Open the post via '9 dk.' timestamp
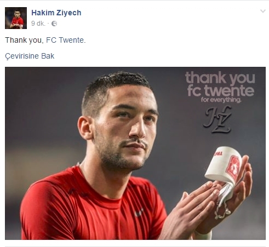Viewport: 269px width, 247px height. [x=38, y=24]
